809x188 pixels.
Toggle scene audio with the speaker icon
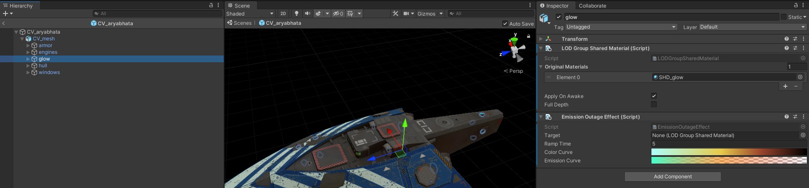(308, 13)
